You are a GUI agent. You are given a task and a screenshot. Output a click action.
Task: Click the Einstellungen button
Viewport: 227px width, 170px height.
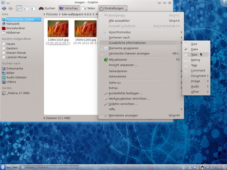coord(113,8)
